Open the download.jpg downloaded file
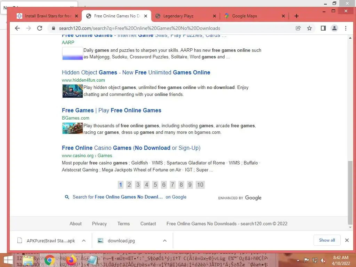This screenshot has height=267, width=356. (x=116, y=241)
